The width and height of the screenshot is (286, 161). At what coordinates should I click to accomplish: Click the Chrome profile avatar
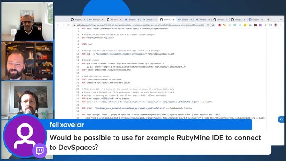coord(276,25)
